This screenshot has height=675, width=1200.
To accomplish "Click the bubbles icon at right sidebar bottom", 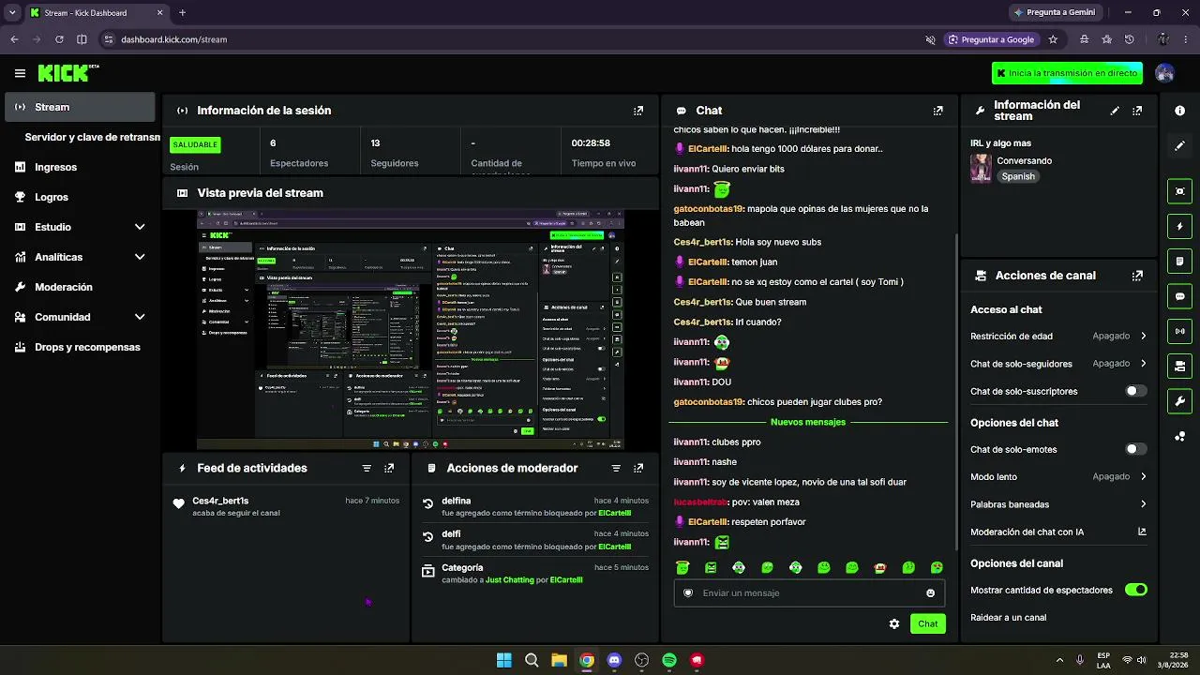I will (1179, 437).
